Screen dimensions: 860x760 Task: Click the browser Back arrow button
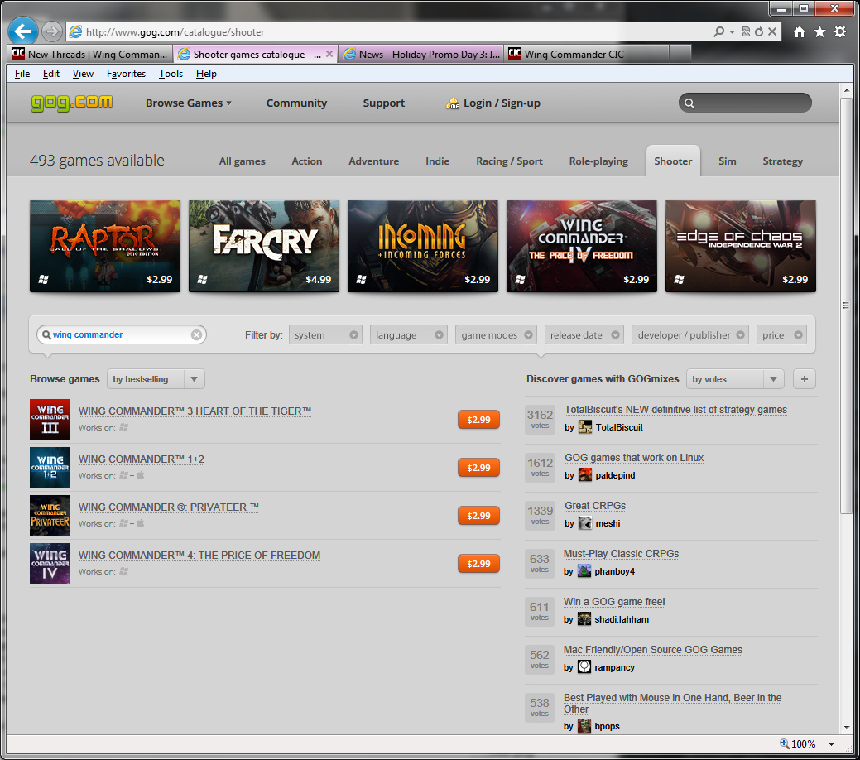[22, 31]
